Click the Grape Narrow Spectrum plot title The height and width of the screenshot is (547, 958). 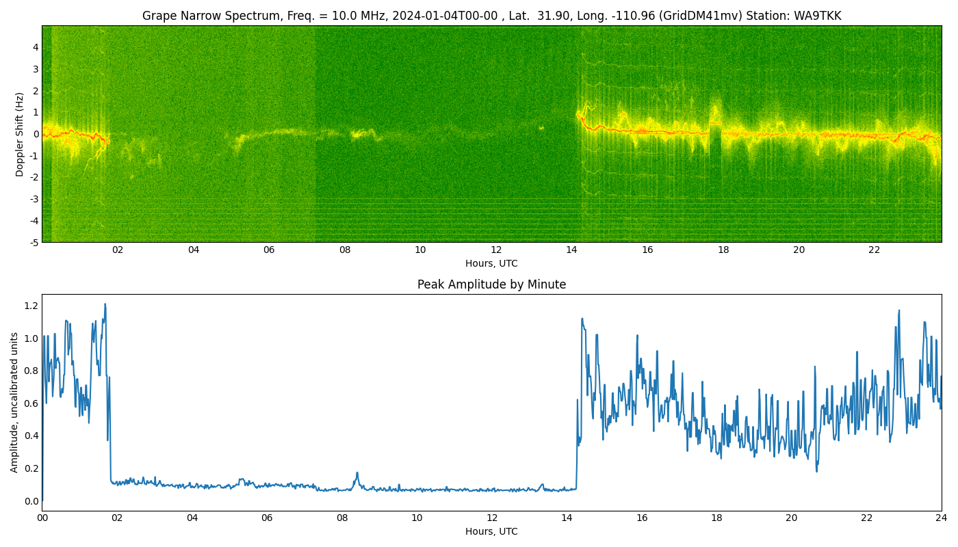point(491,16)
